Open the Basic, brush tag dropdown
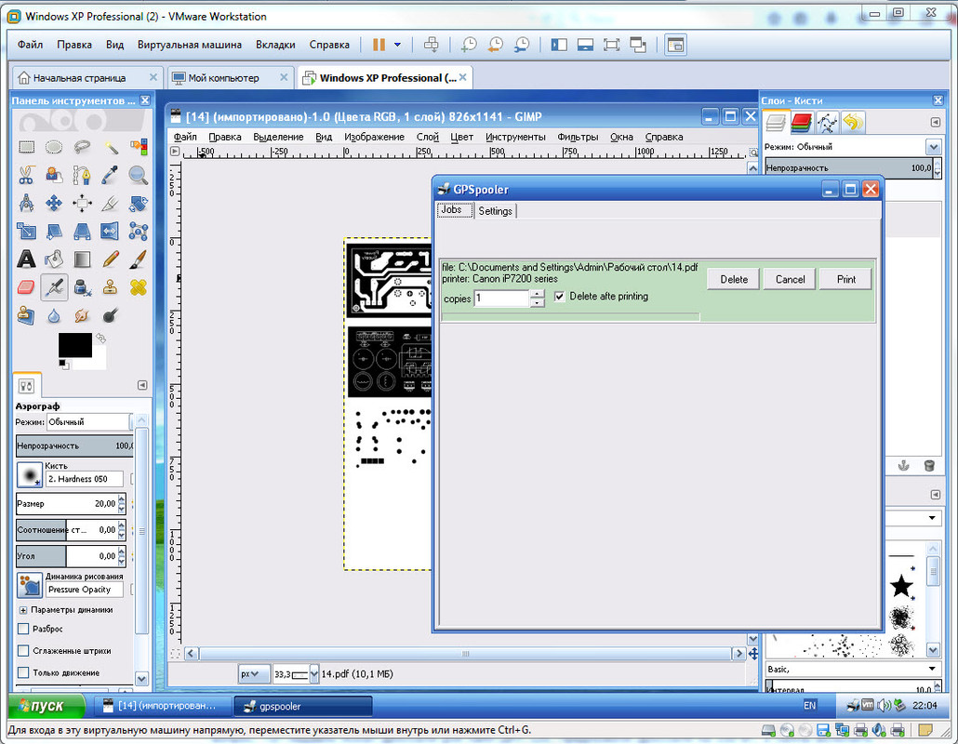This screenshot has height=744, width=958. 854,669
